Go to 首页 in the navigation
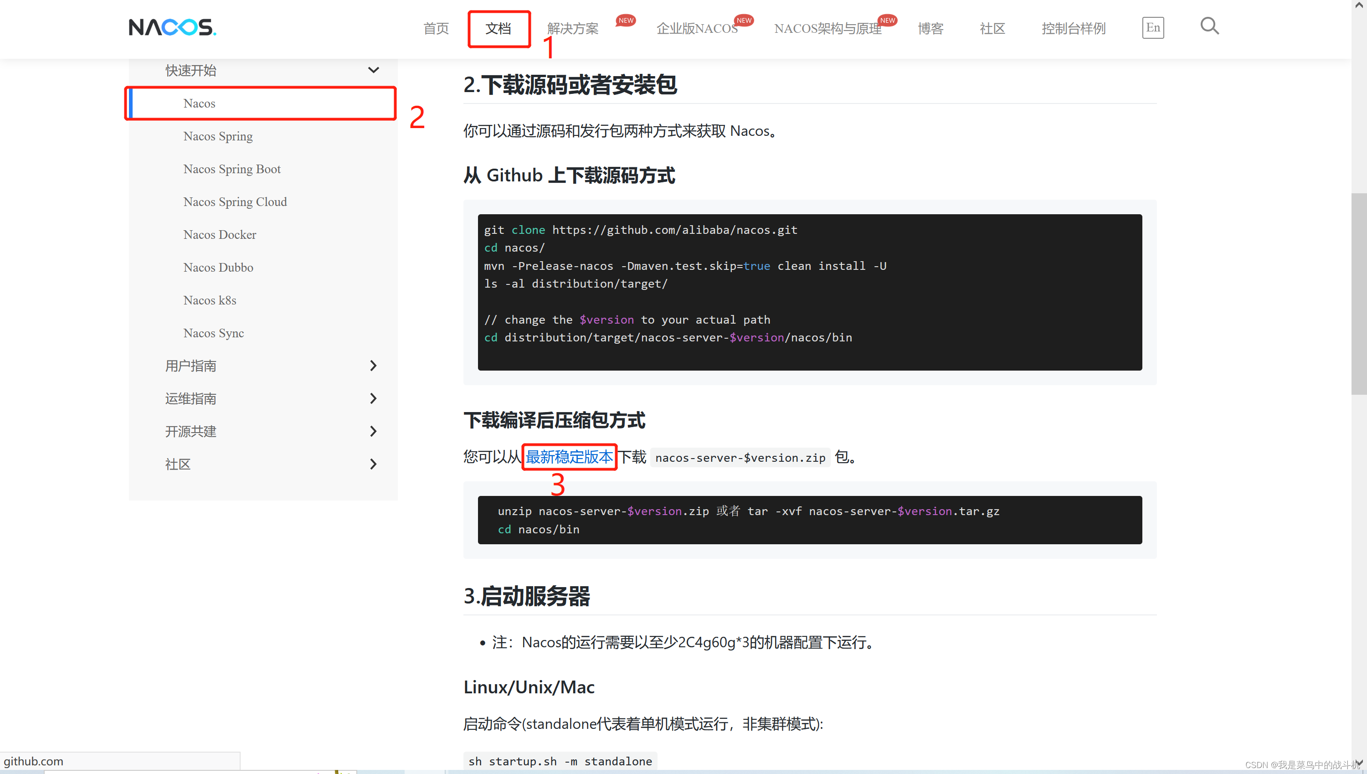Viewport: 1367px width, 774px height. point(436,29)
